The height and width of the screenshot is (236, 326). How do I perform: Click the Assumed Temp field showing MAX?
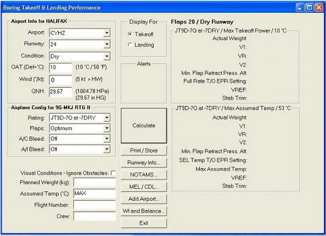point(94,194)
